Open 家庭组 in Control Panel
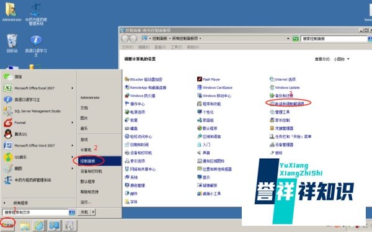This screenshot has height=232, width=372. click(x=205, y=120)
